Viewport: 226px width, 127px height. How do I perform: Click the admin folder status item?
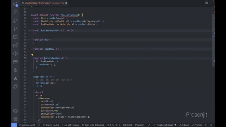pyautogui.click(x=140, y=125)
